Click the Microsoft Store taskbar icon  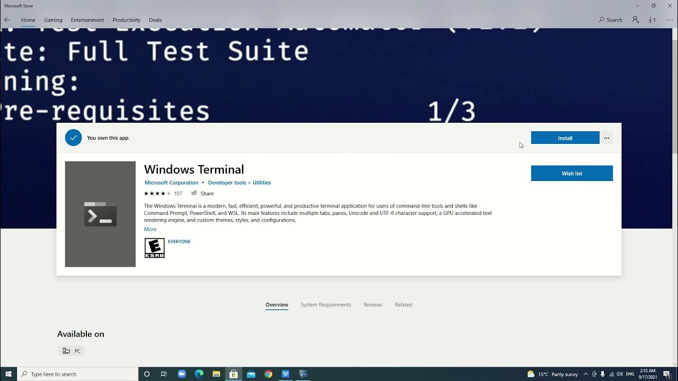(234, 374)
